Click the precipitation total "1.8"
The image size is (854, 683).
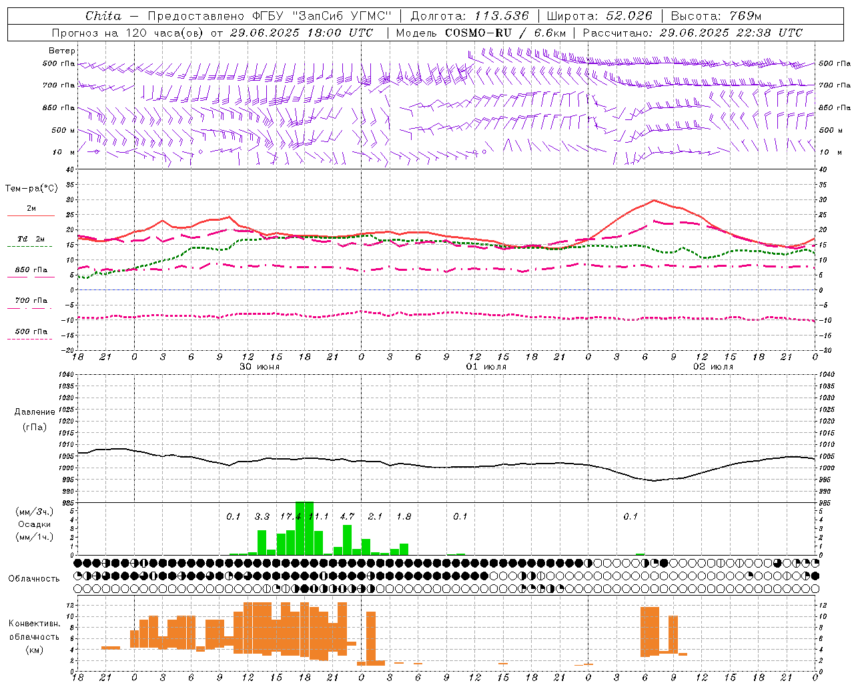coord(404,516)
